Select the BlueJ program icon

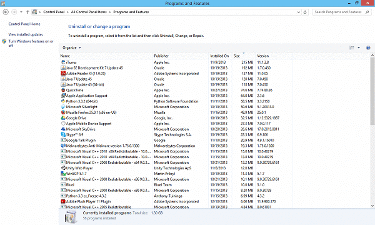[x=63, y=185]
